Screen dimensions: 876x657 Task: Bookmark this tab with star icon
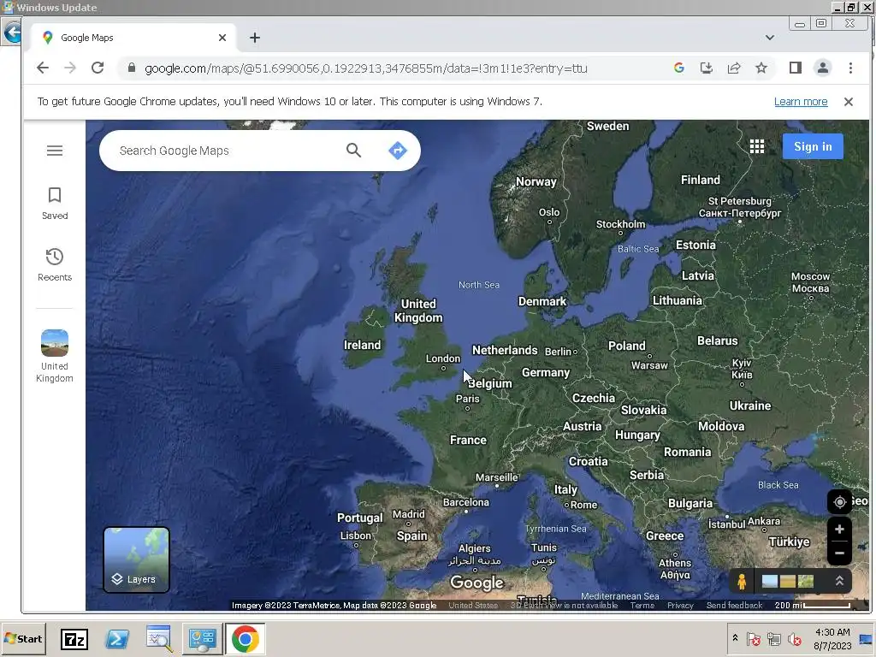pos(761,68)
